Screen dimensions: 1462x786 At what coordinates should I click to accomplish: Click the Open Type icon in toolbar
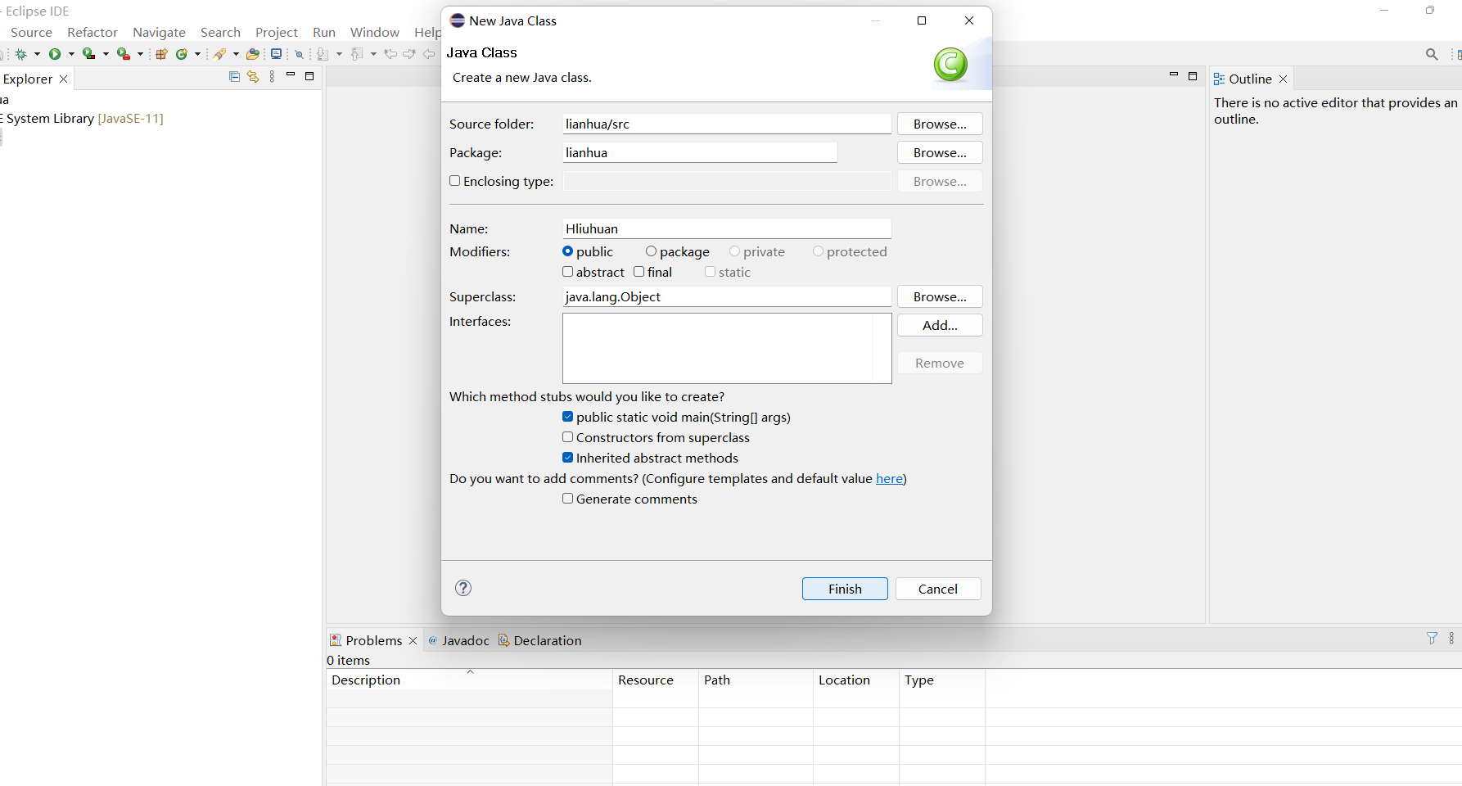219,54
